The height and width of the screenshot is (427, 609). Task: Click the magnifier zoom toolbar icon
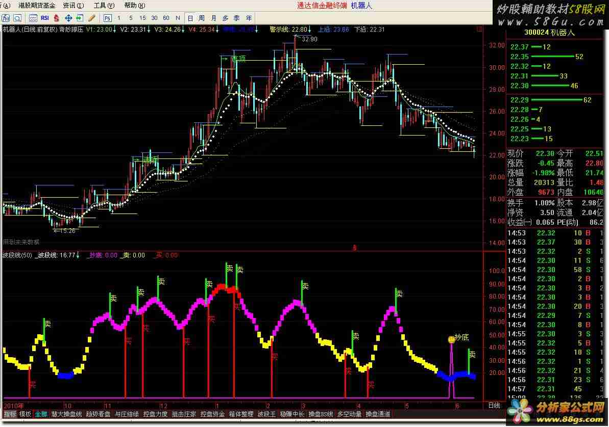(17, 18)
